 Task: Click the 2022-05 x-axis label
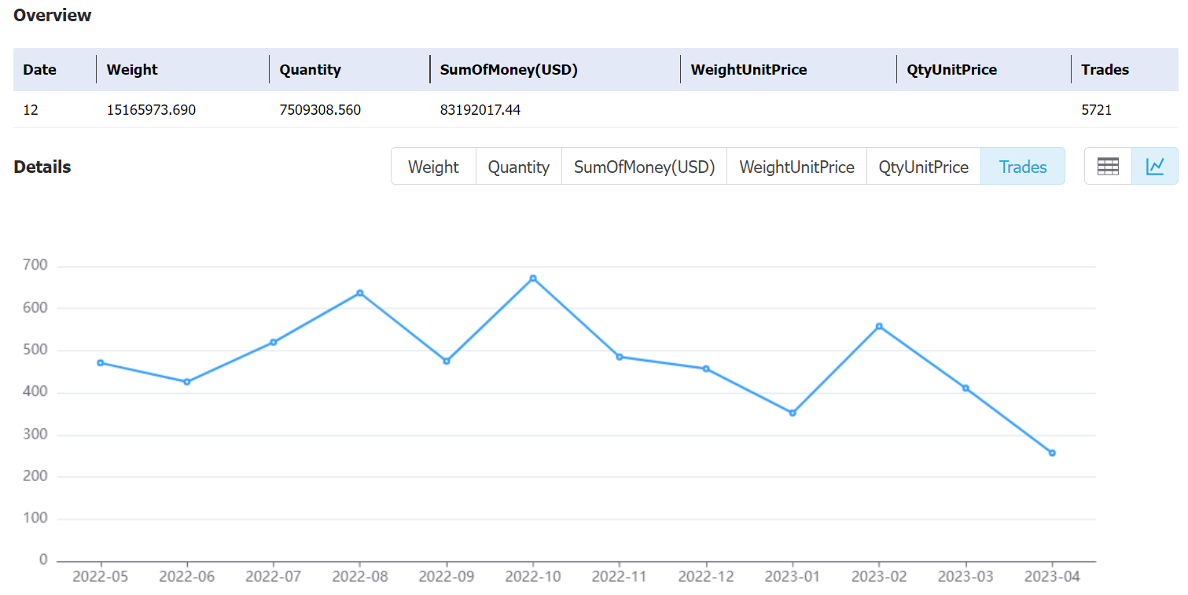point(101,576)
